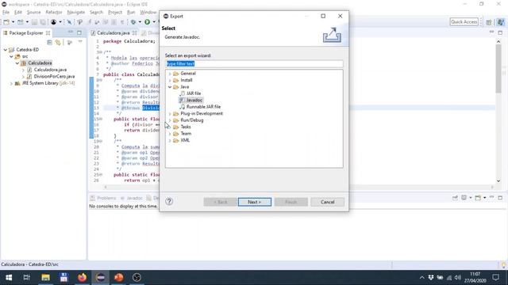
Task: Open Package Explorer view menu
Action: 80,42
